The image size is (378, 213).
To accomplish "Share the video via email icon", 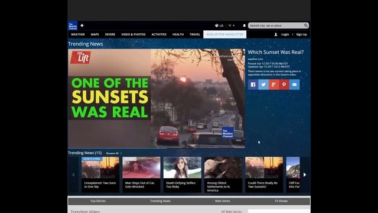I will click(294, 85).
